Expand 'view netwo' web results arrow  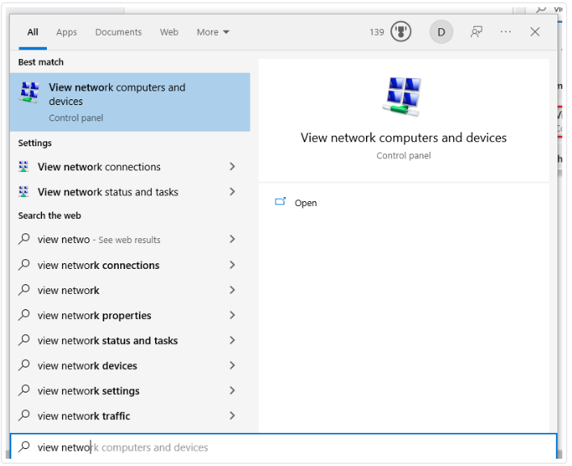tap(232, 239)
